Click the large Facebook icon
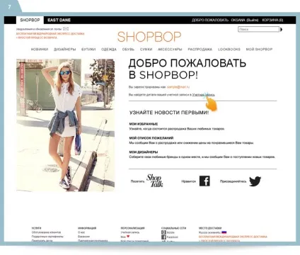The width and height of the screenshot is (300, 255). 204,181
